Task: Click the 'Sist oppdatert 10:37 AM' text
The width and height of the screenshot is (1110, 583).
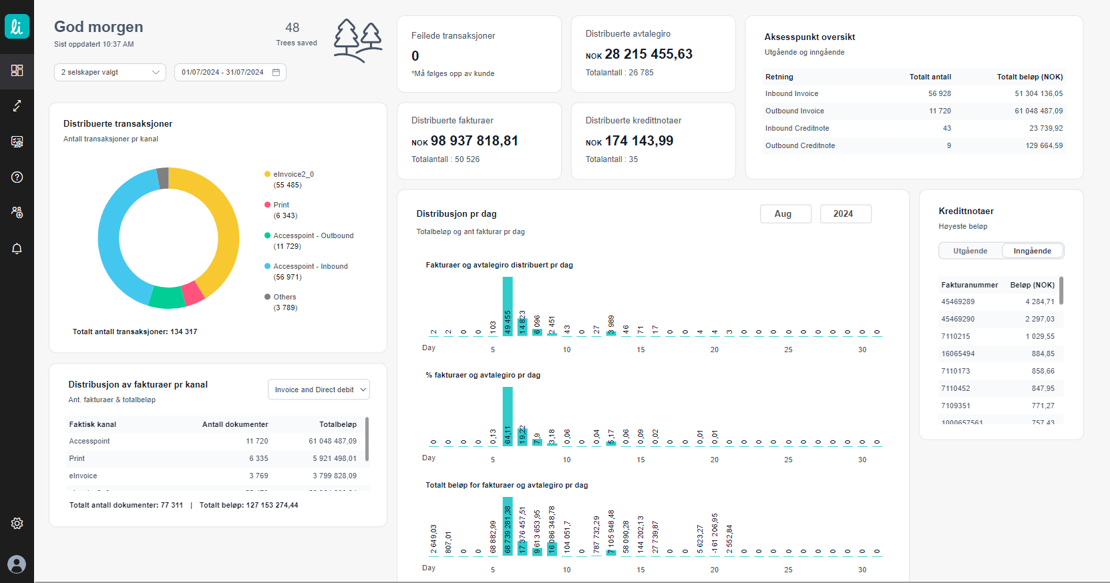Action: pos(94,44)
